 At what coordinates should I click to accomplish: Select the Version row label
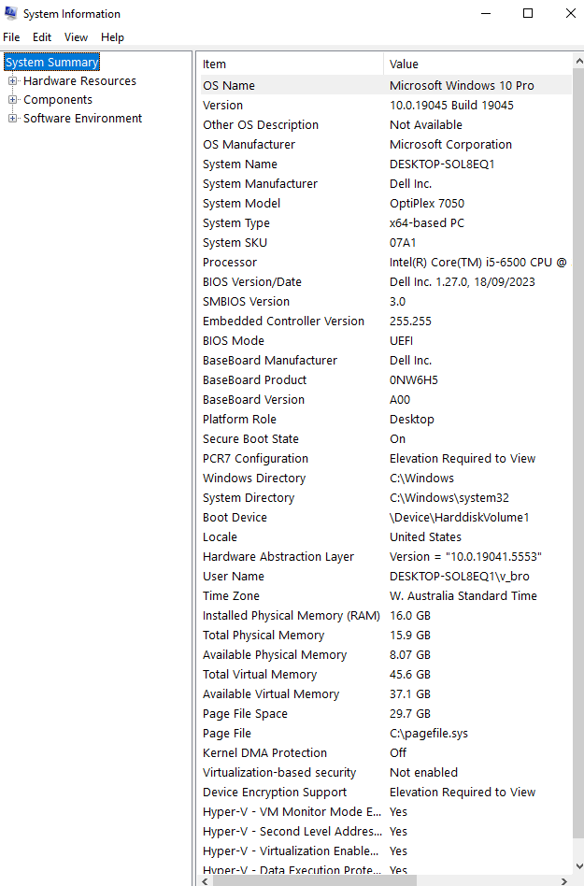coord(222,105)
